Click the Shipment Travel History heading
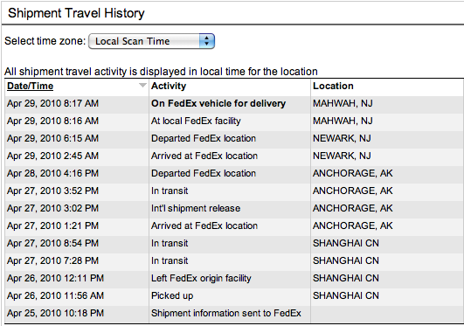This screenshot has height=326, width=464. (x=76, y=13)
